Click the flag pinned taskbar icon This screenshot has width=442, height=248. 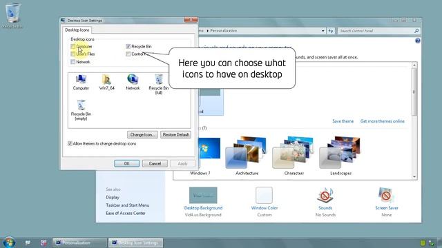[x=28, y=242]
